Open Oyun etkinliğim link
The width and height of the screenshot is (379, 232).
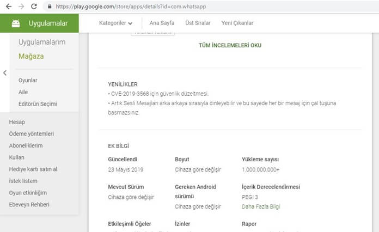tap(28, 193)
